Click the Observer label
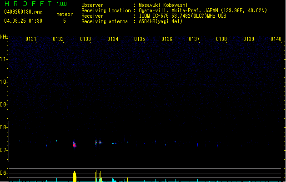286x182 pixels. (x=92, y=5)
